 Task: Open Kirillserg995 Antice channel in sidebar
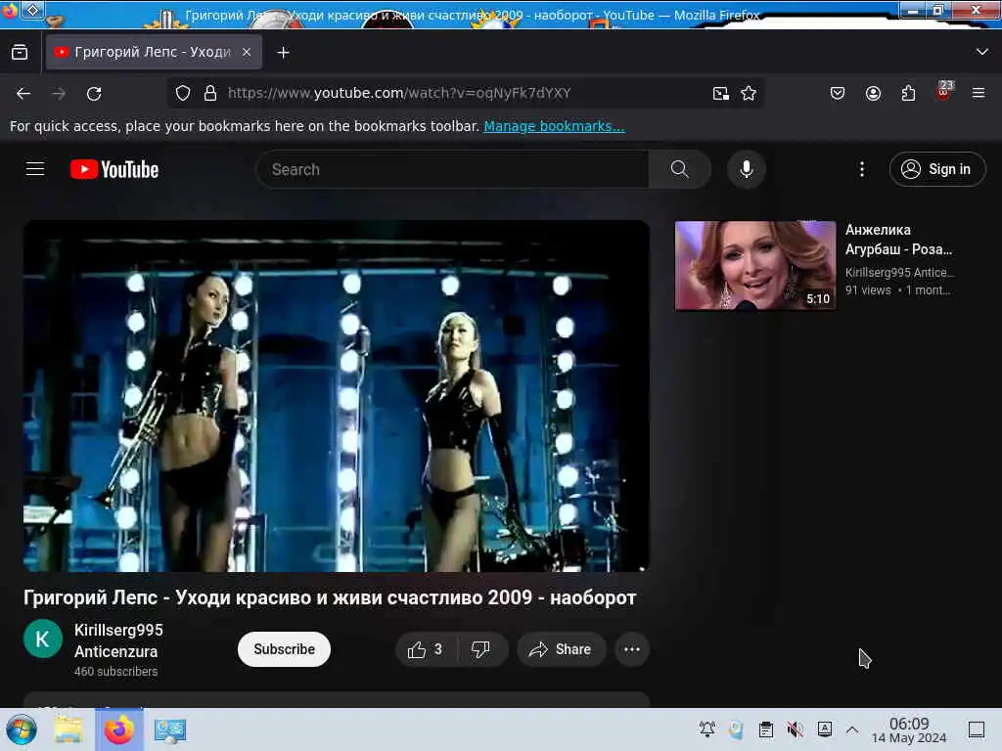click(899, 273)
